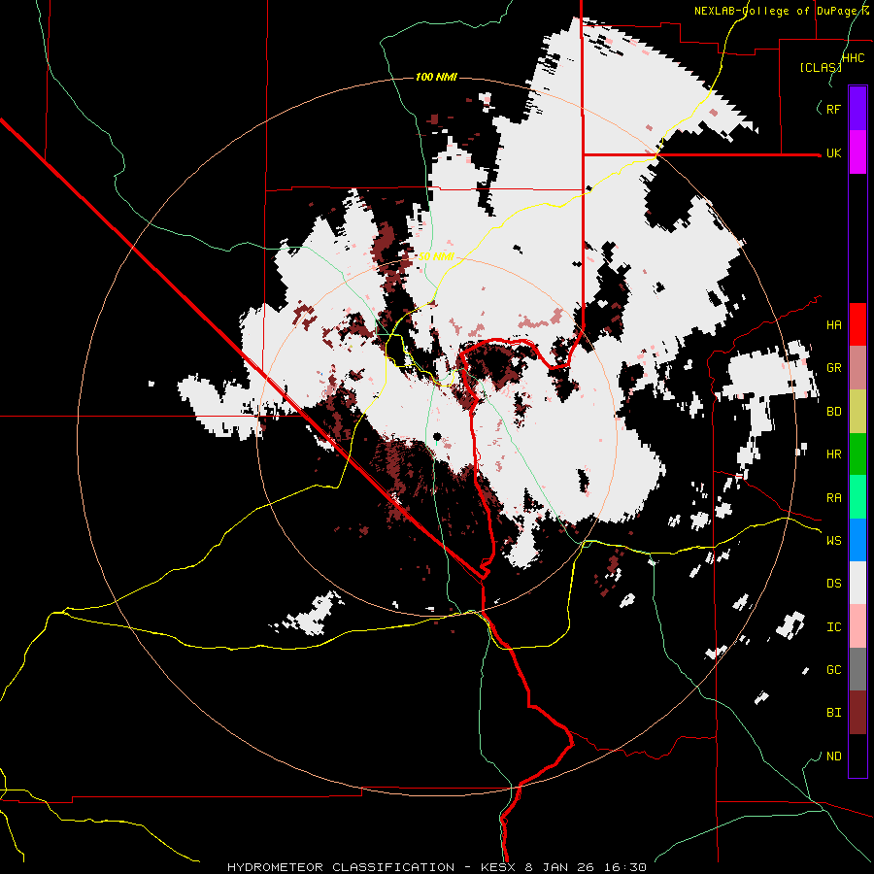Click the 100 NMI range ring label
The image size is (874, 874).
(436, 77)
